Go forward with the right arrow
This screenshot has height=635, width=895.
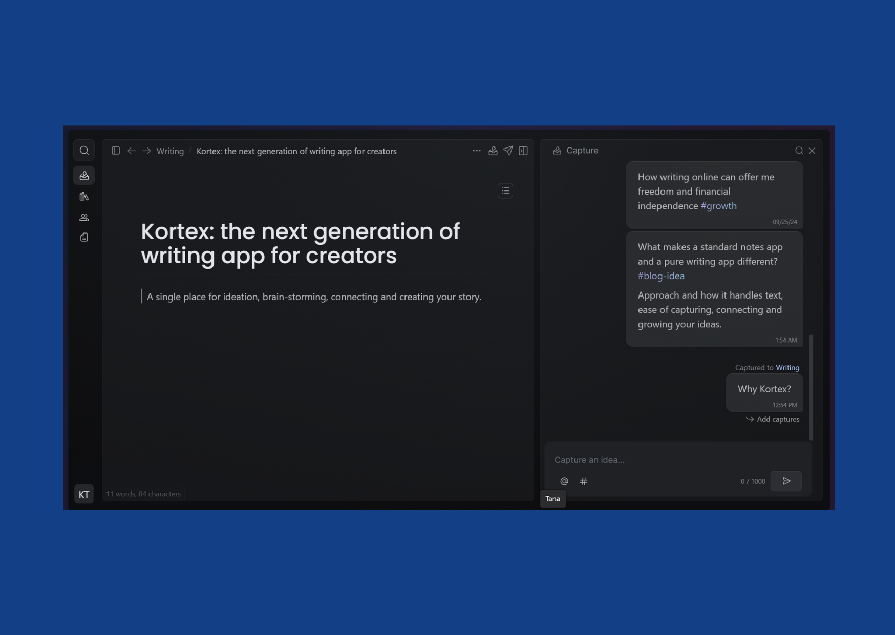(x=146, y=151)
